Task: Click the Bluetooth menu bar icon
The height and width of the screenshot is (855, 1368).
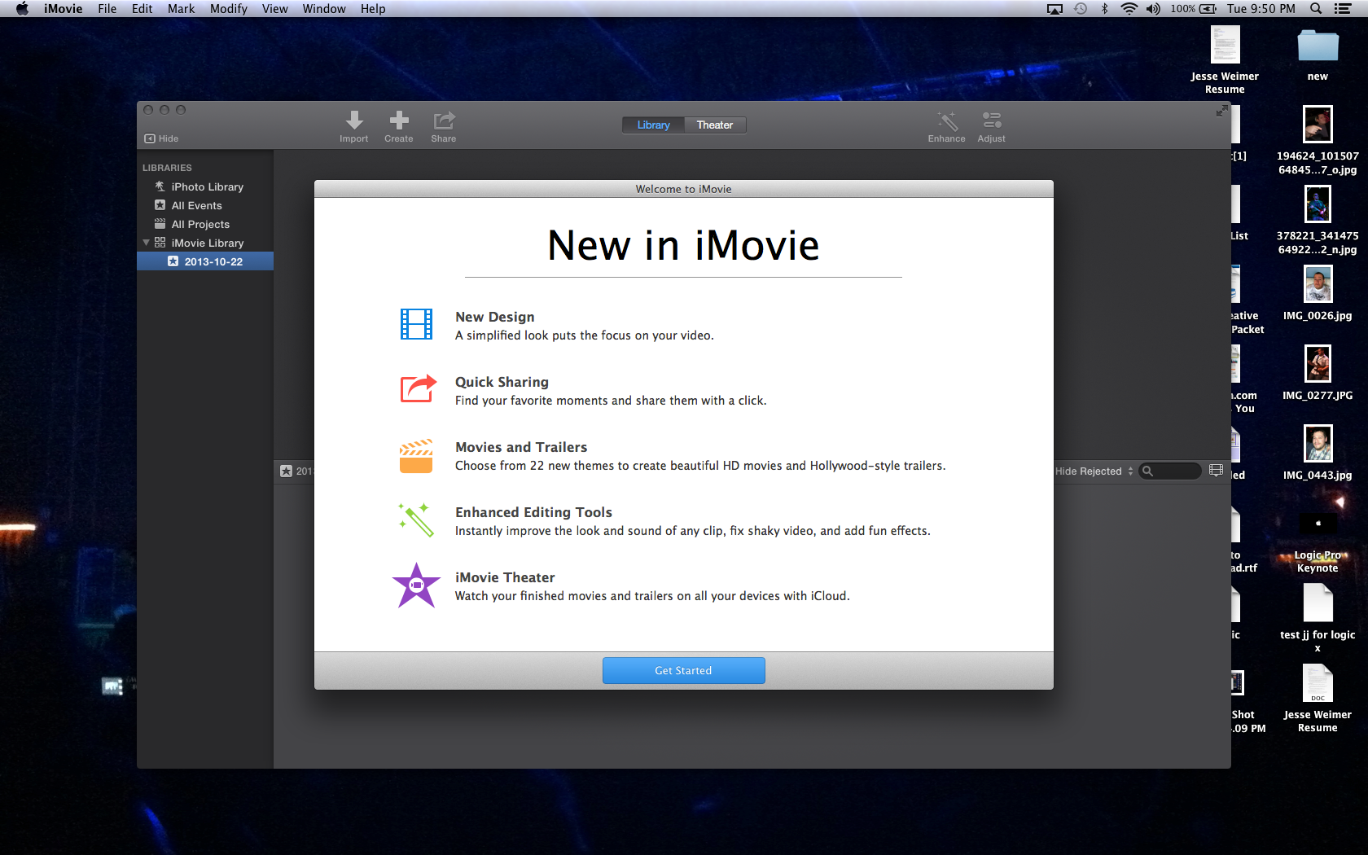Action: point(1105,9)
